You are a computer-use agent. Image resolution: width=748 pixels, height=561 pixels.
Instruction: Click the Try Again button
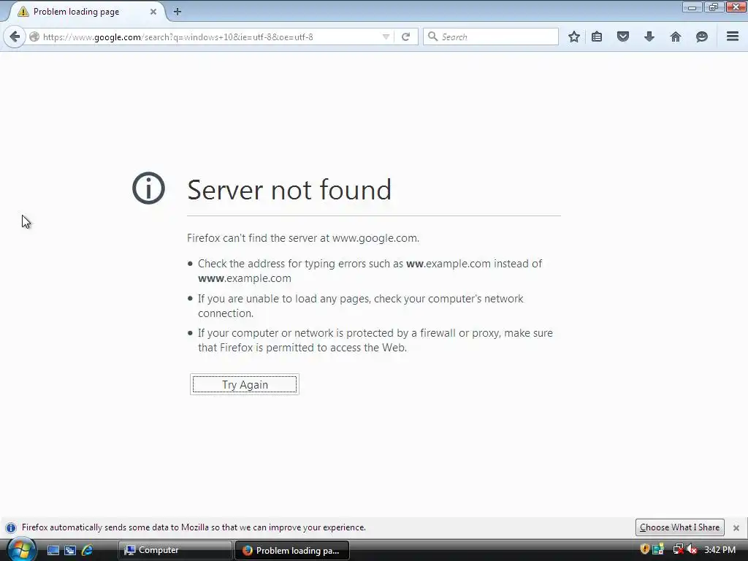[x=245, y=384]
